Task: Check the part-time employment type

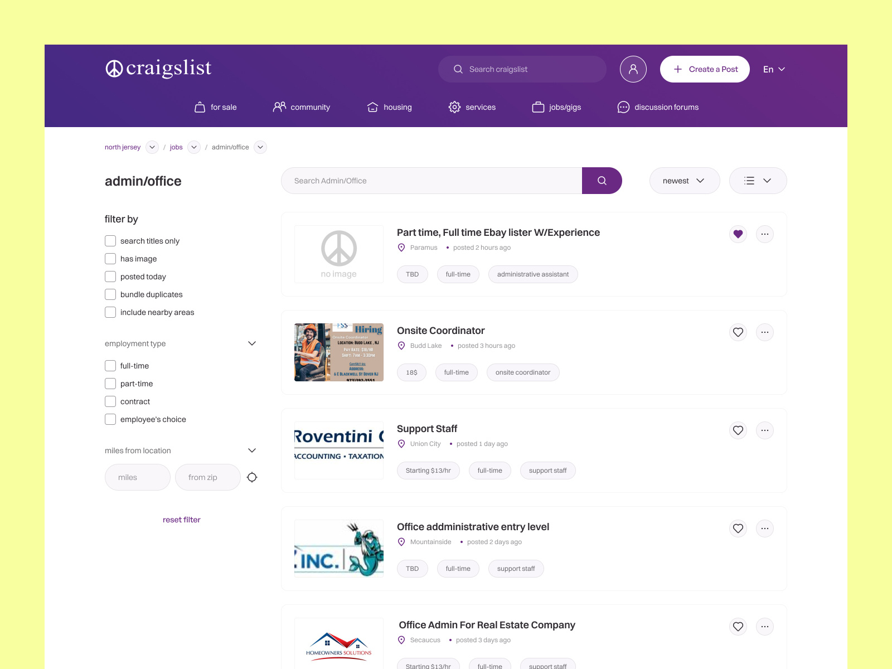Action: 110,384
